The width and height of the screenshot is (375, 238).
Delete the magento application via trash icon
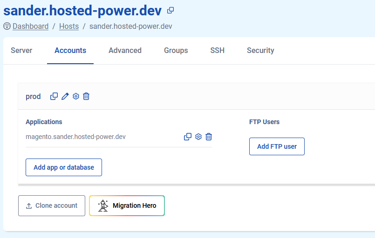point(209,137)
